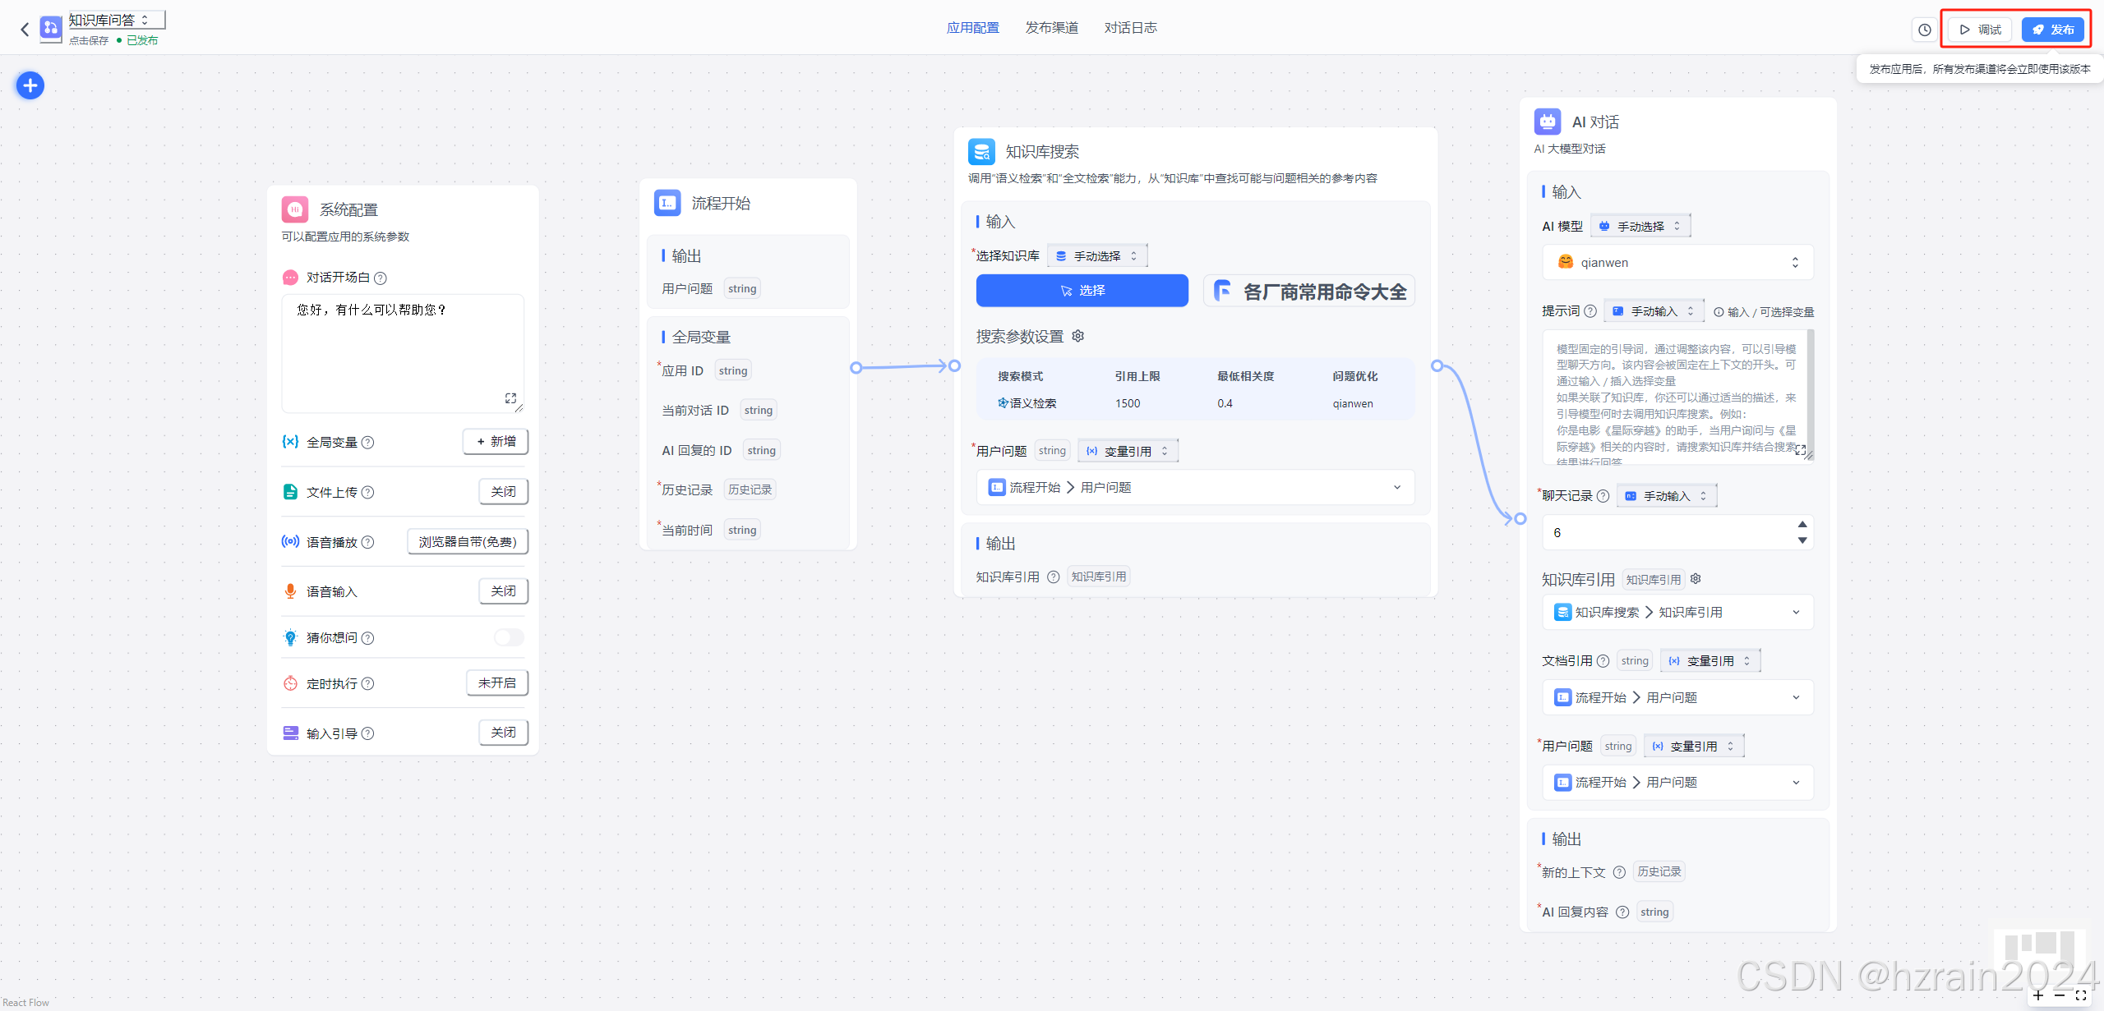Click the 流程开始 node icon
The width and height of the screenshot is (2104, 1011).
pyautogui.click(x=667, y=203)
